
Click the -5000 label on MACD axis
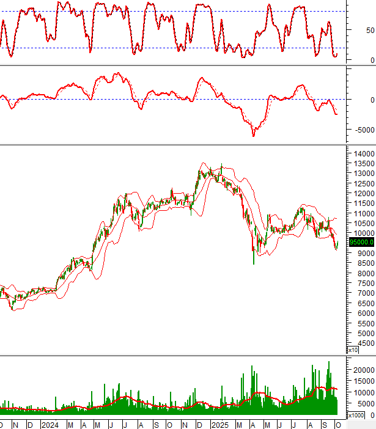click(x=361, y=130)
